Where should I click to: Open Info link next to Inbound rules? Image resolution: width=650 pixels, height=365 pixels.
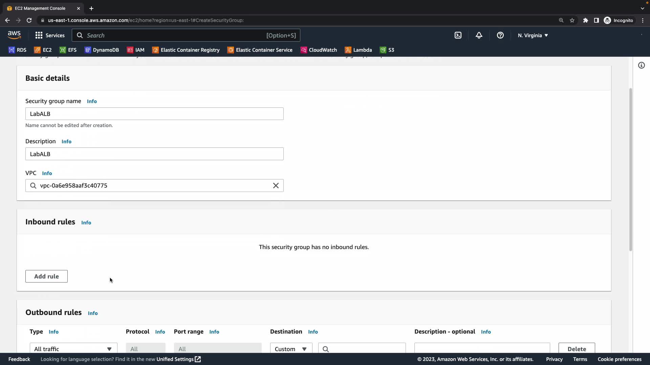coord(86,222)
